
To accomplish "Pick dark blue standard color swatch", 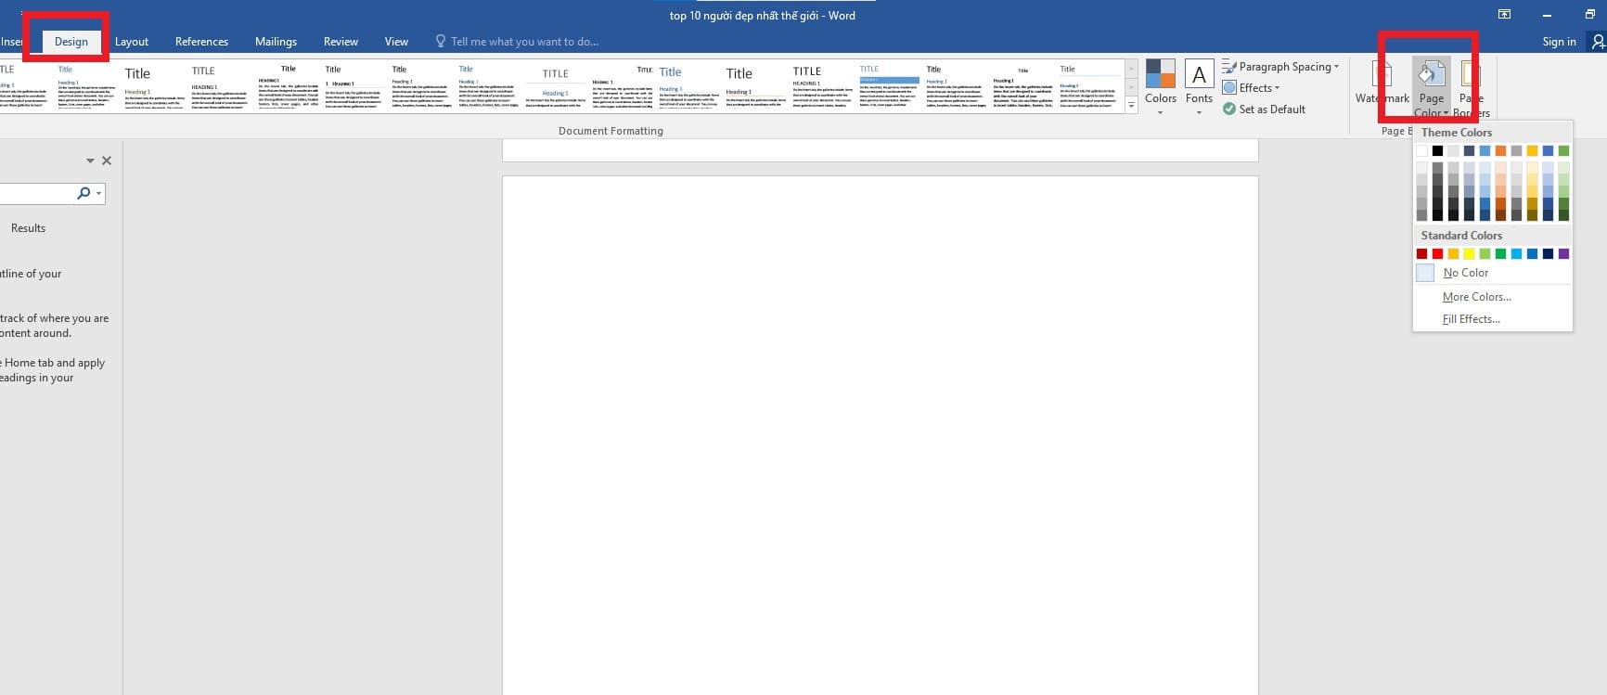I will pos(1548,253).
